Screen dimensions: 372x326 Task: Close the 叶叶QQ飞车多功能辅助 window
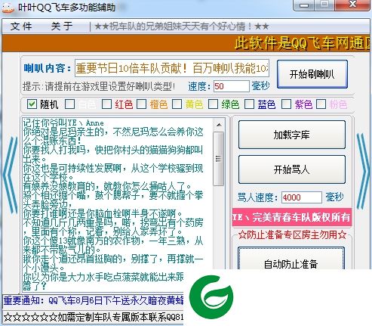[353, 5]
